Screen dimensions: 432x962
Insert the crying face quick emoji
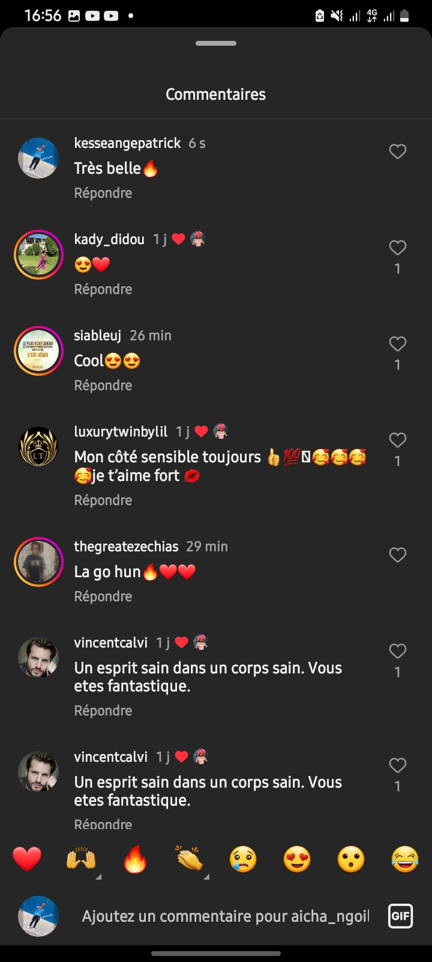tap(243, 859)
